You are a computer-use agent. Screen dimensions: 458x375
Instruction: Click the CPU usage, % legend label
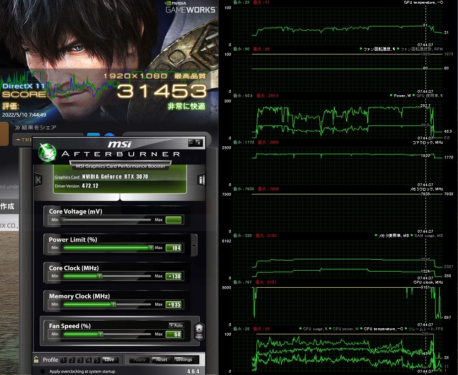click(315, 329)
